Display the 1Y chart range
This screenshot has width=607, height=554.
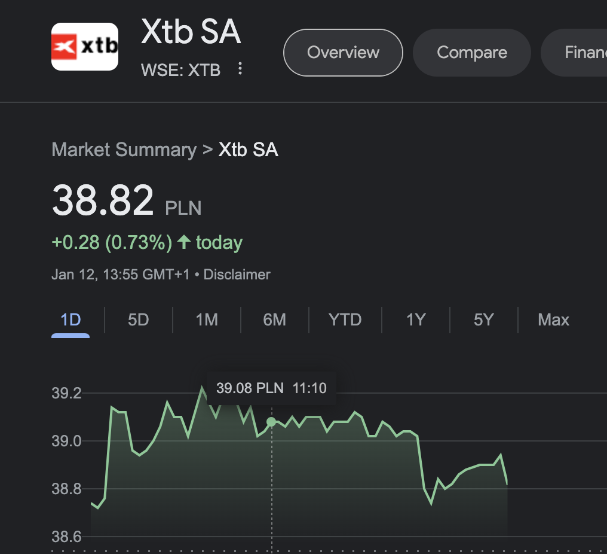415,319
